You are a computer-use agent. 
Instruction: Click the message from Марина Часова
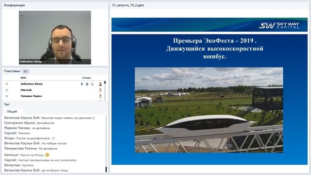[x=27, y=128]
